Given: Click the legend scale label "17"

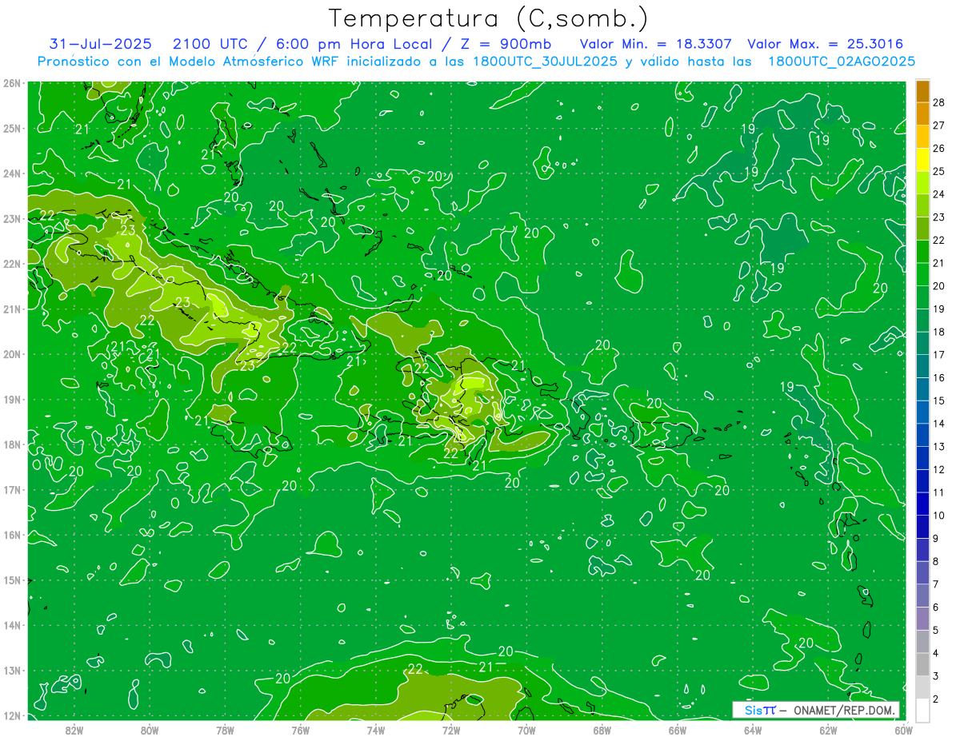Looking at the screenshot, I should (939, 355).
